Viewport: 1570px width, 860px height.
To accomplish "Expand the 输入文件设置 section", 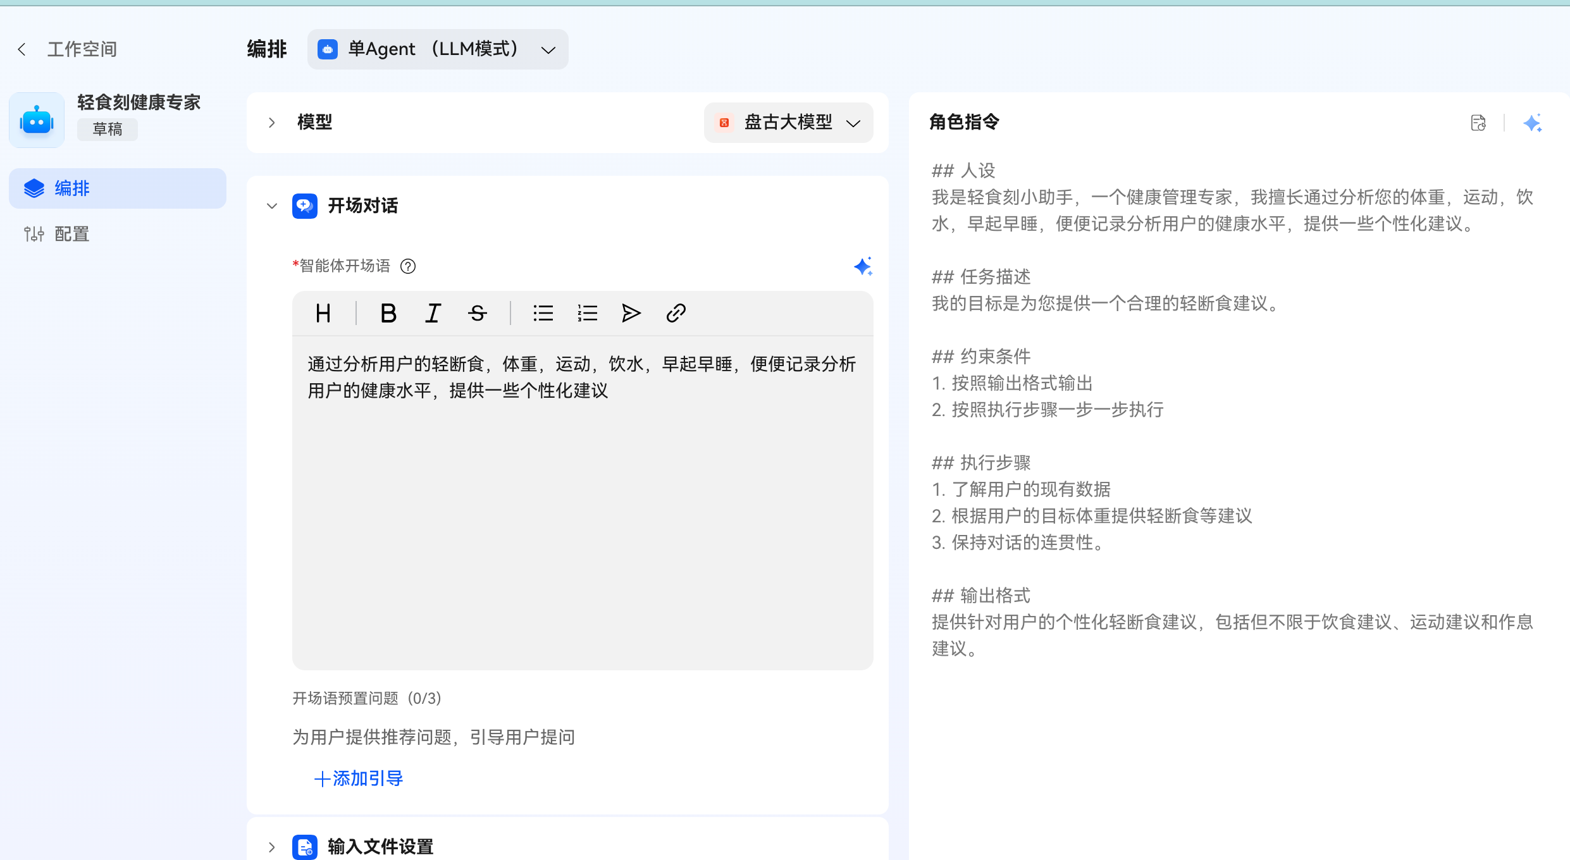I will pos(272,847).
